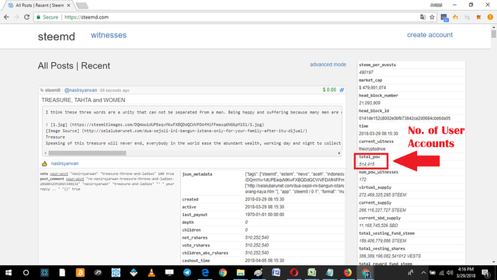Click the page vertical scrollbar thumb
The width and height of the screenshot is (497, 280).
[x=494, y=34]
